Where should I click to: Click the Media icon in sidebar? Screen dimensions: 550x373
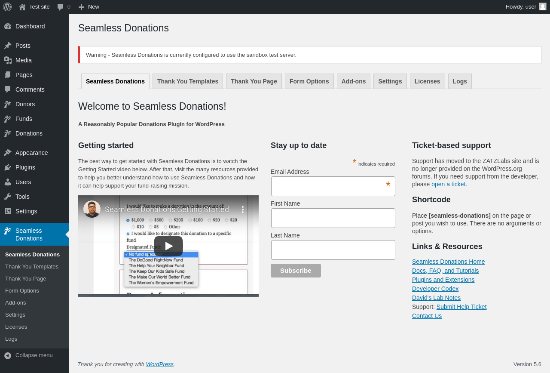coord(8,60)
